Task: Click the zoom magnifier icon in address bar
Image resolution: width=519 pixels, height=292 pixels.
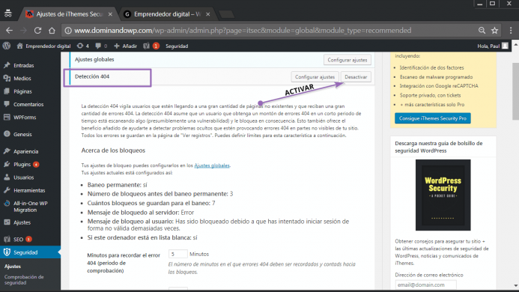Action: click(482, 31)
